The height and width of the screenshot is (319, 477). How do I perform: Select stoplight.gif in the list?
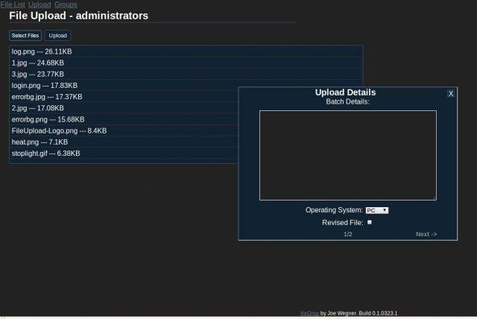pos(45,153)
